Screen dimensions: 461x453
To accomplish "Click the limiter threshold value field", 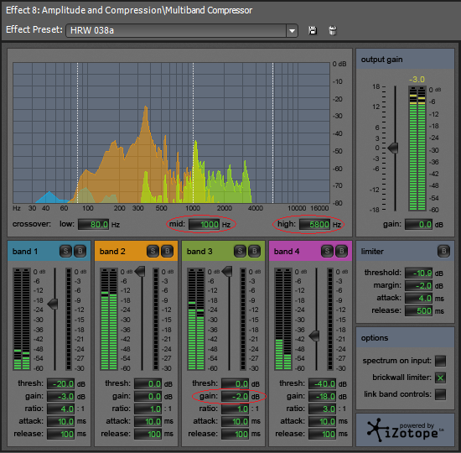I will [x=418, y=273].
